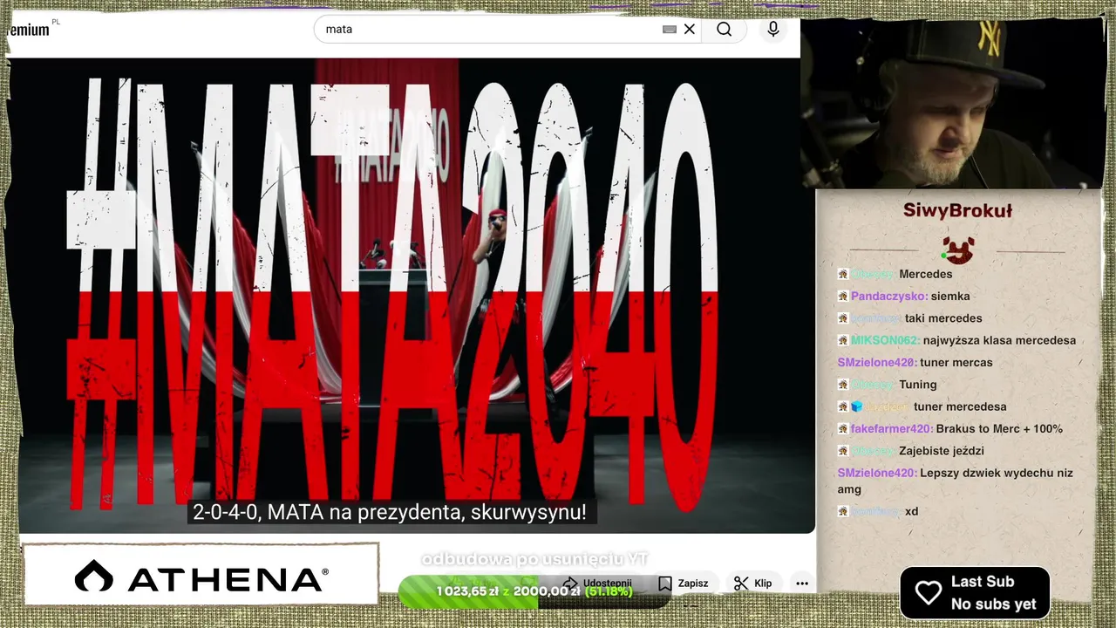Click the Zapisz save button

(x=684, y=584)
